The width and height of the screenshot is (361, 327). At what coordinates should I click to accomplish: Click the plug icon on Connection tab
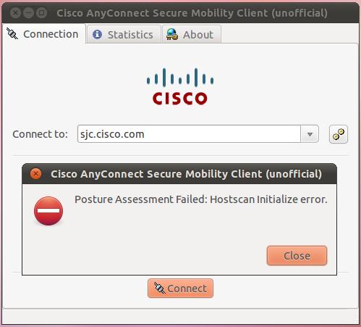pos(12,34)
